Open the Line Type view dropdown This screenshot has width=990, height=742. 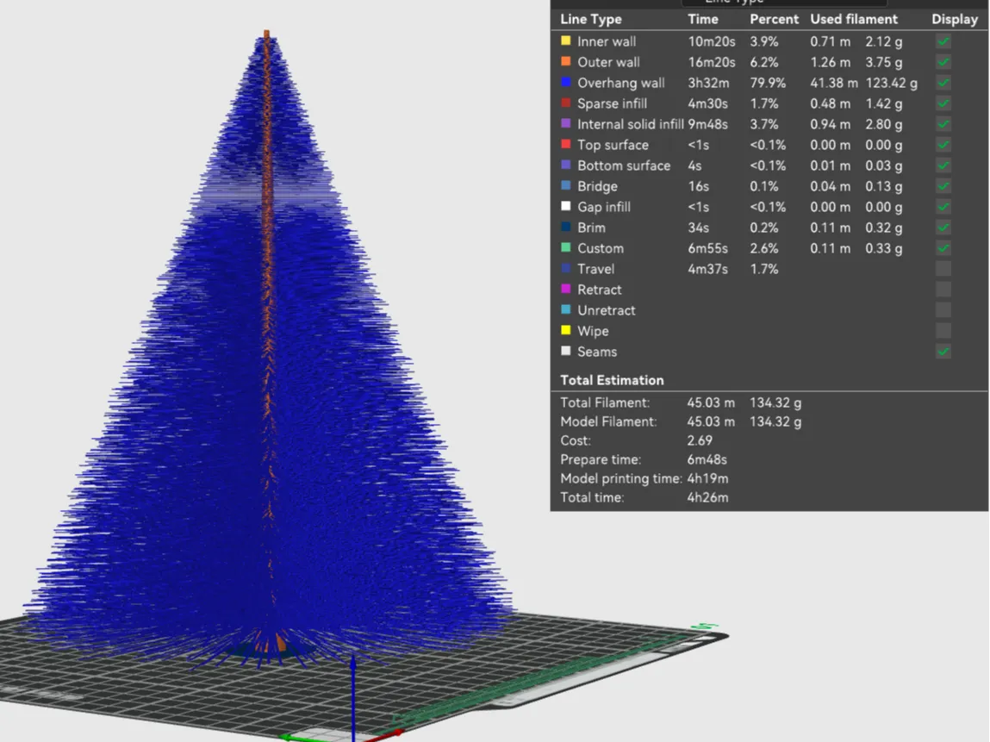784,3
